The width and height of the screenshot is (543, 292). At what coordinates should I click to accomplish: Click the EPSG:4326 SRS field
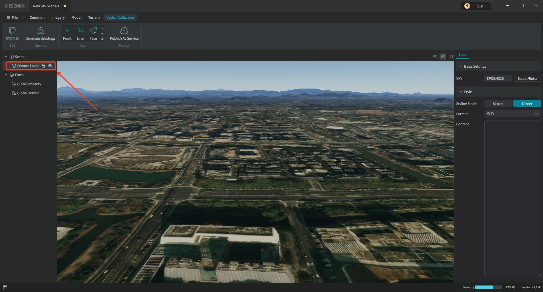point(498,78)
